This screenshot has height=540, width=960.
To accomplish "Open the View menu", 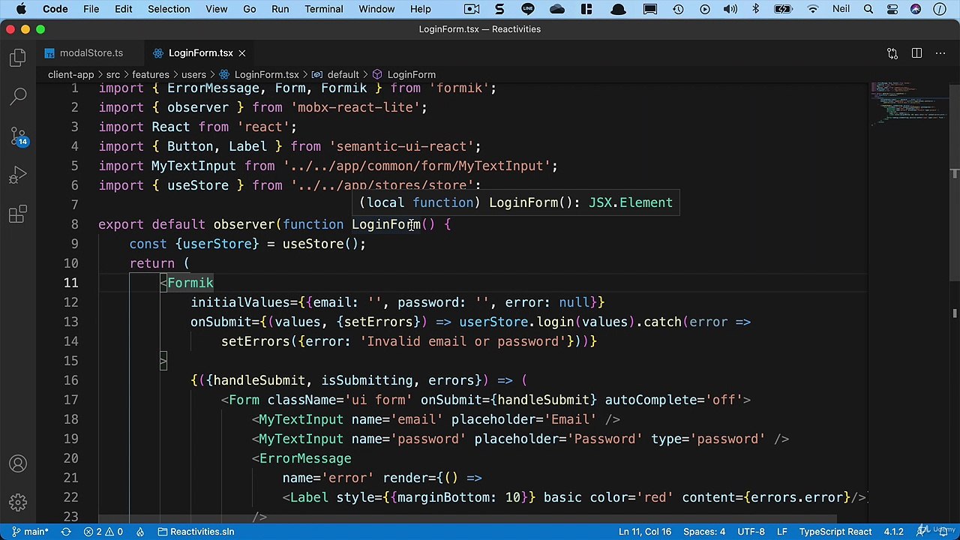I will point(216,9).
